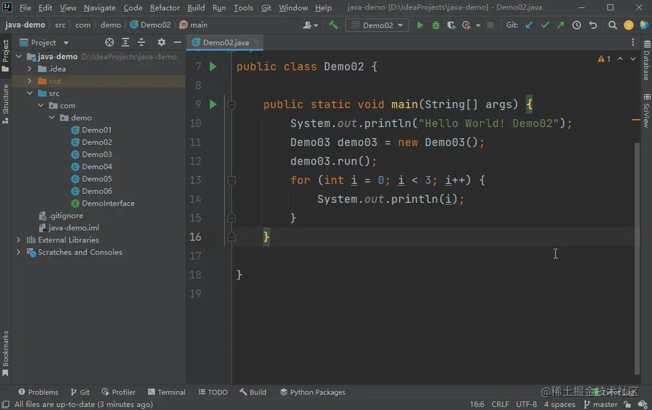Viewport: 652px width, 410px height.
Task: Open the Demo02 run configuration dropdown
Action: pyautogui.click(x=377, y=25)
